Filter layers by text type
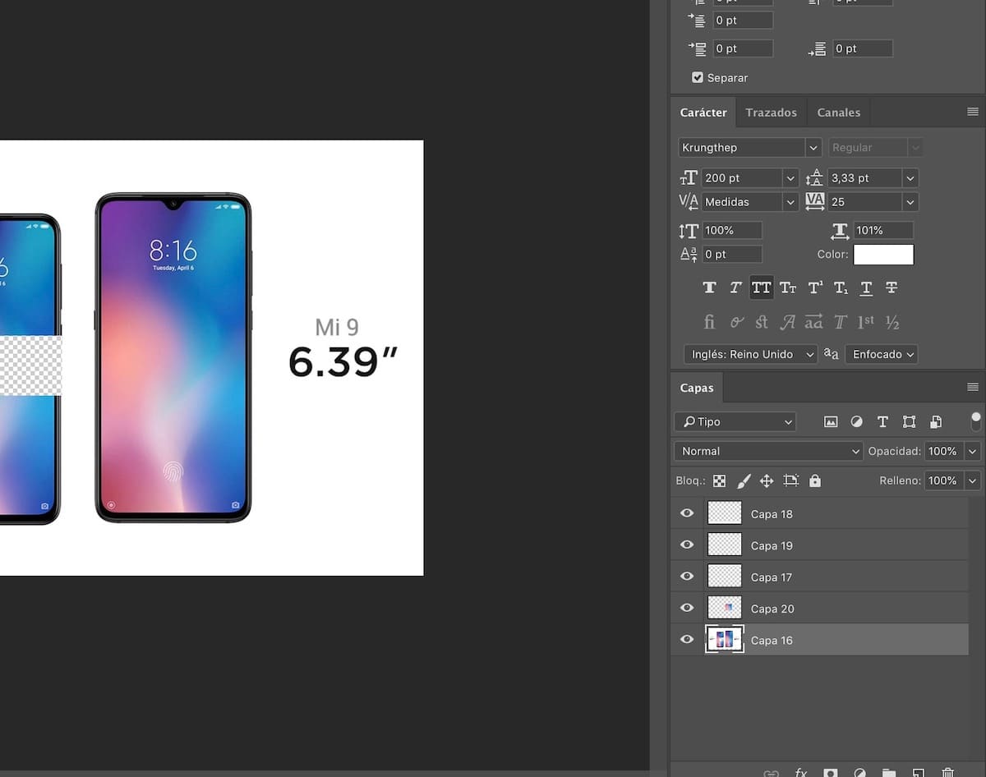The width and height of the screenshot is (986, 777). coord(882,421)
